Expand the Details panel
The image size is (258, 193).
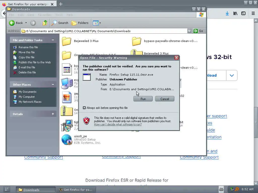[53, 114]
